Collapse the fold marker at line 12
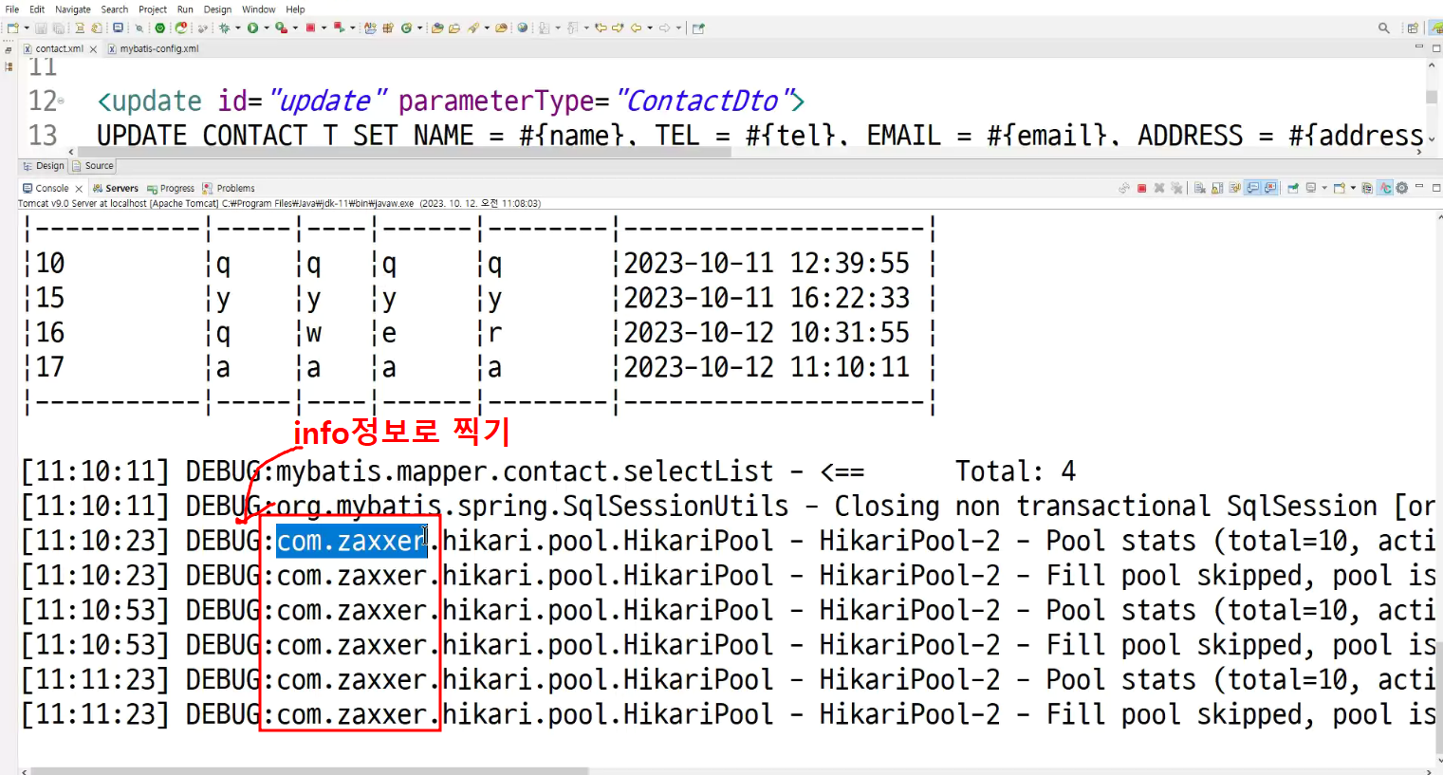The width and height of the screenshot is (1443, 775). [62, 101]
